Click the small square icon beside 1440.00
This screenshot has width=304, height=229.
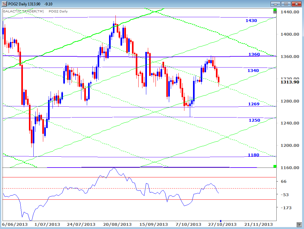275,12
